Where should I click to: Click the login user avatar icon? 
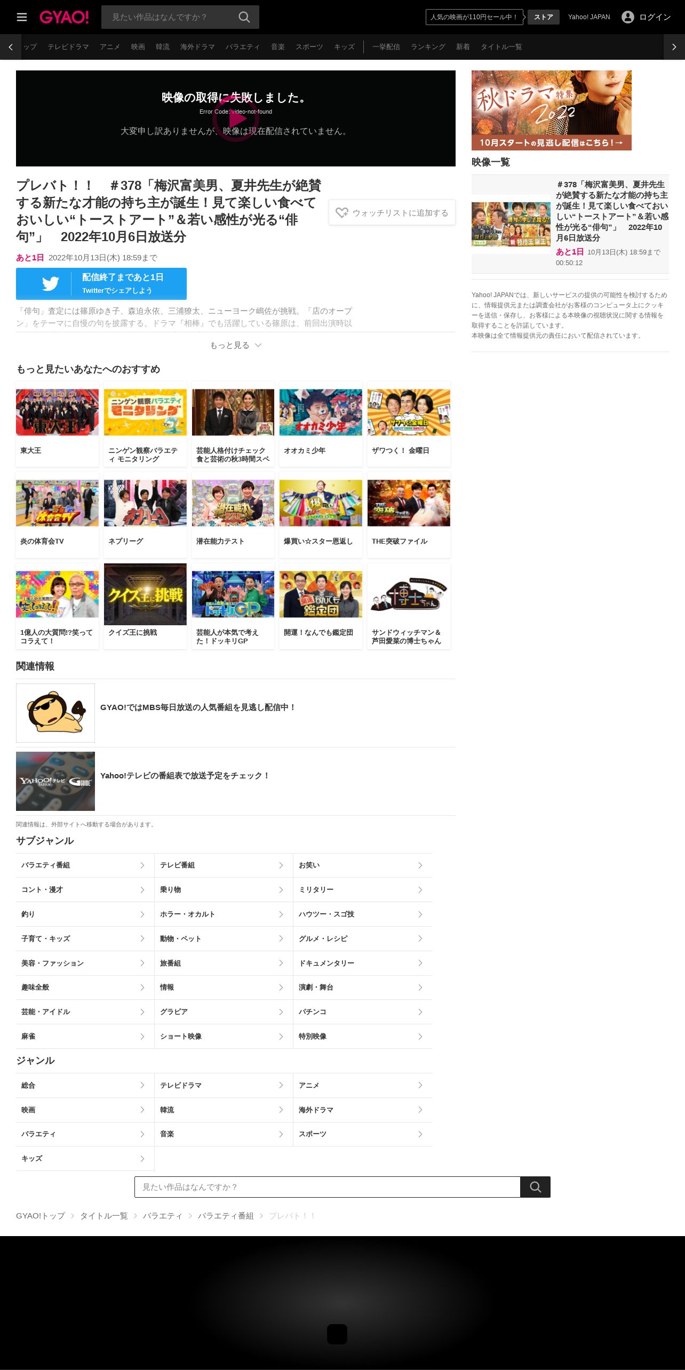pos(628,17)
